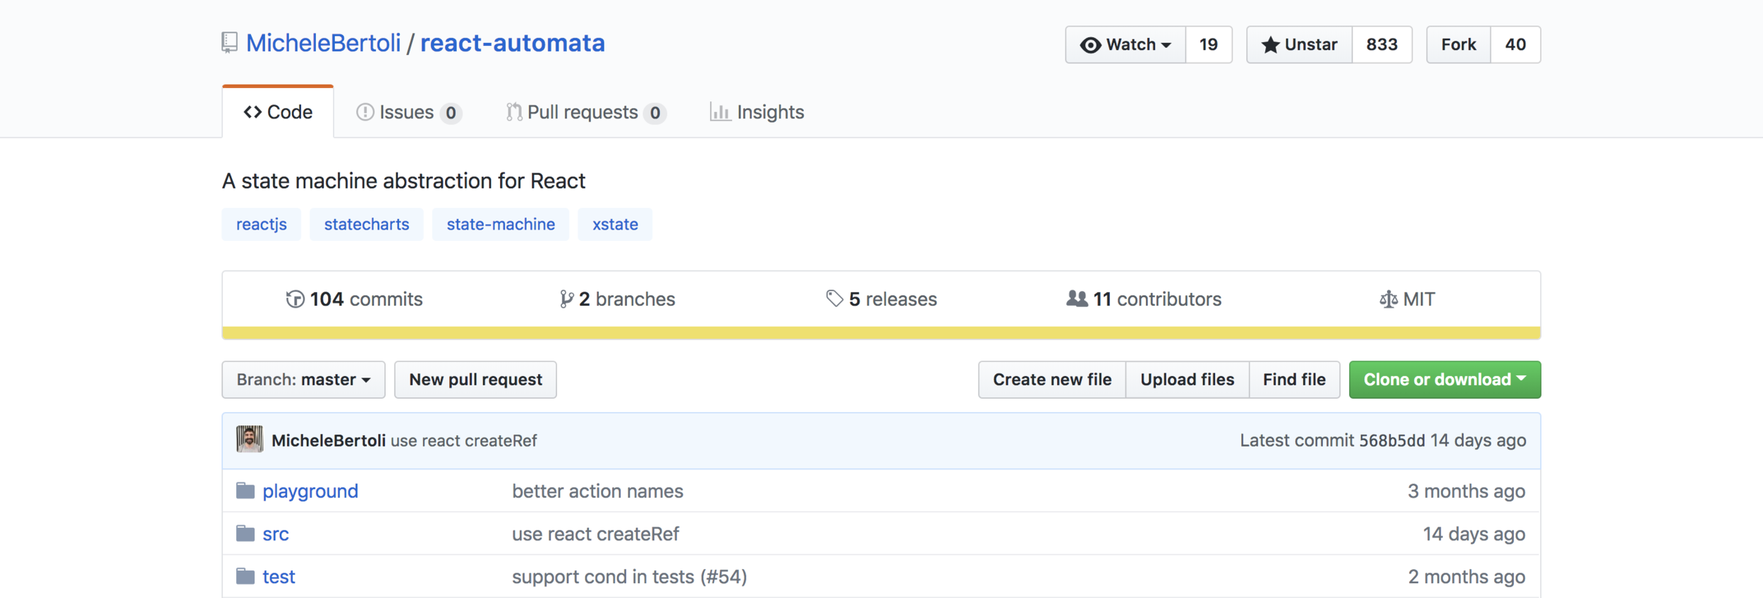Switch to the Code tab

click(278, 112)
